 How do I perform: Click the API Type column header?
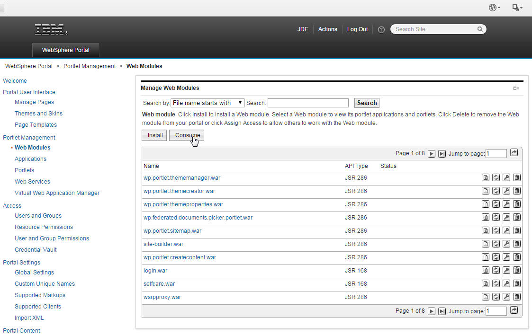point(356,166)
